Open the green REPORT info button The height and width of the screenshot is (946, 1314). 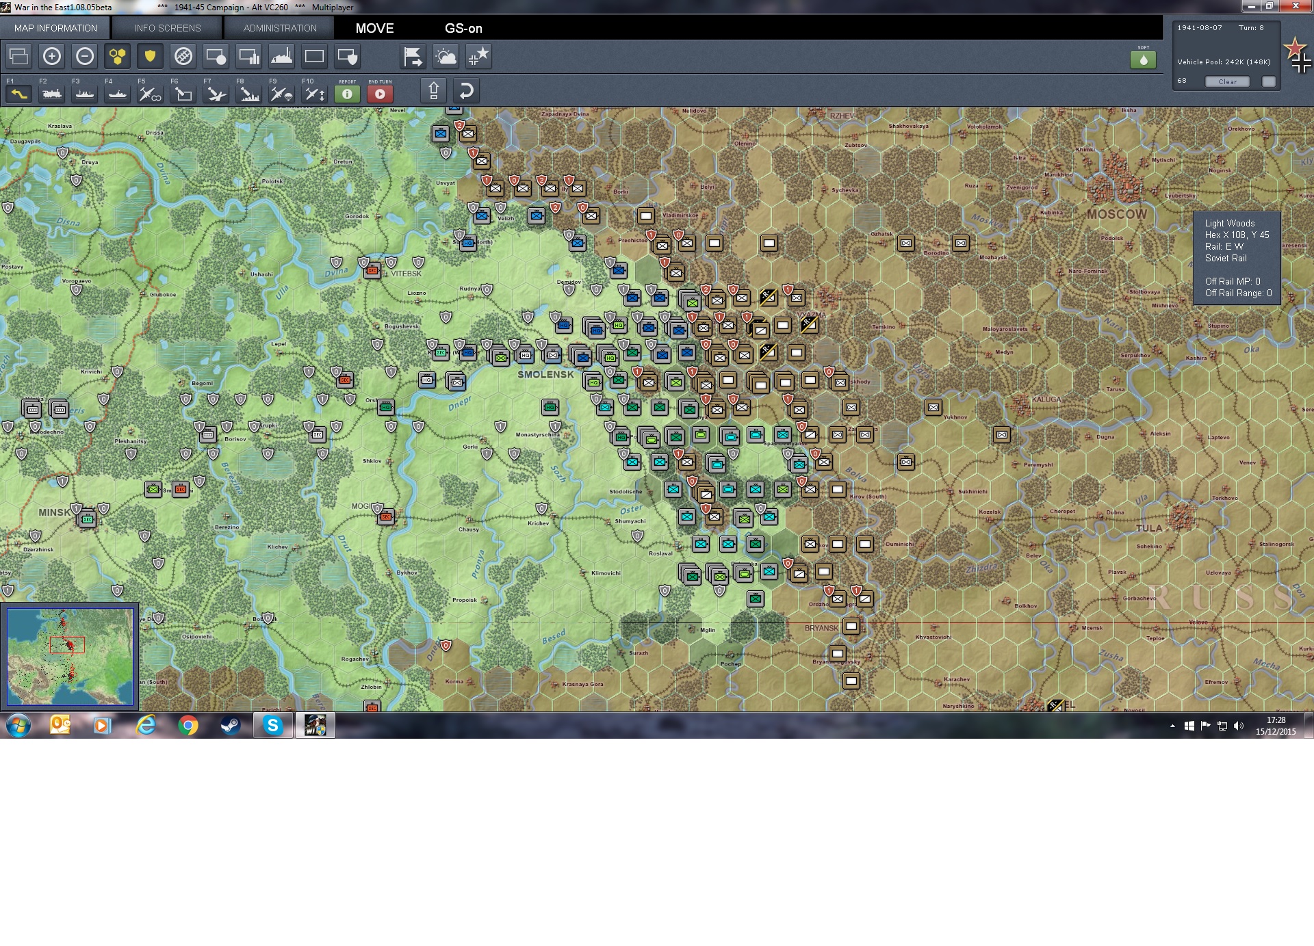coord(347,94)
